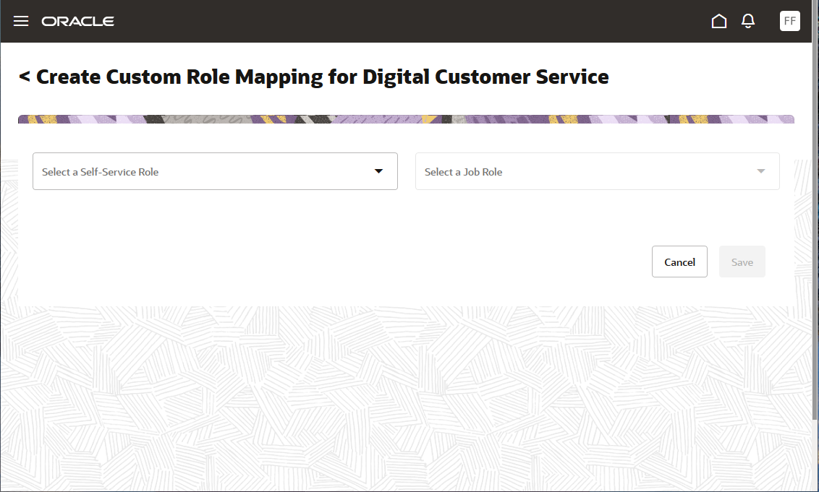The height and width of the screenshot is (492, 819).
Task: Expand the Self-Service Role dropdown arrow
Action: click(378, 171)
